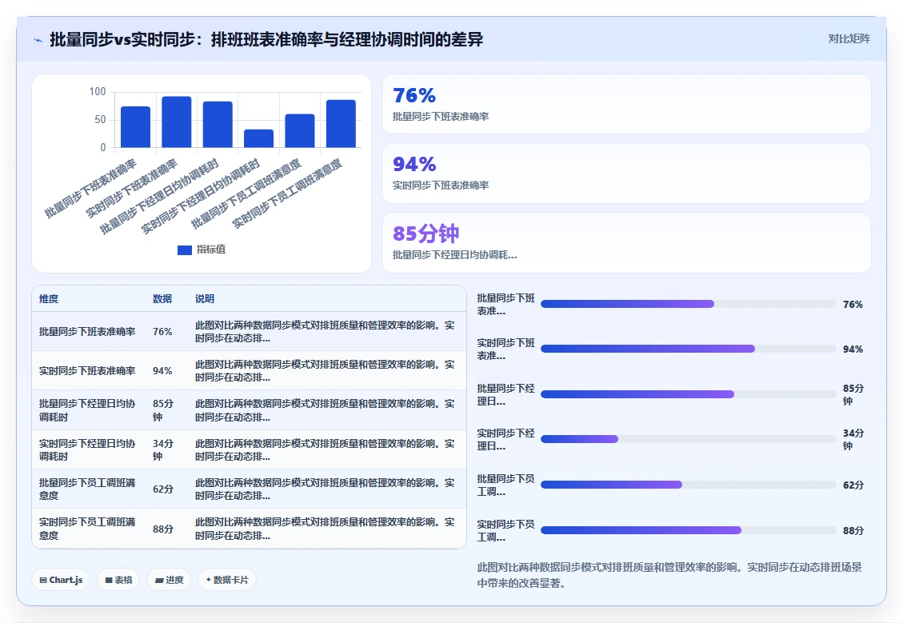Screen dimensions: 903x623
Task: Click the 批量同步下班表准确率 bar in chart
Action: (135, 126)
